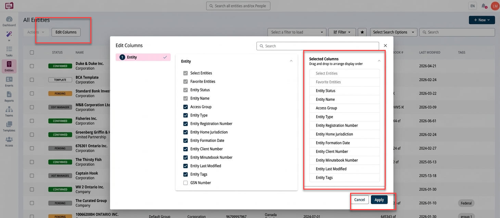Open the Select a filter to load dropdown
Screen dimensions: 500x218
[297, 32]
